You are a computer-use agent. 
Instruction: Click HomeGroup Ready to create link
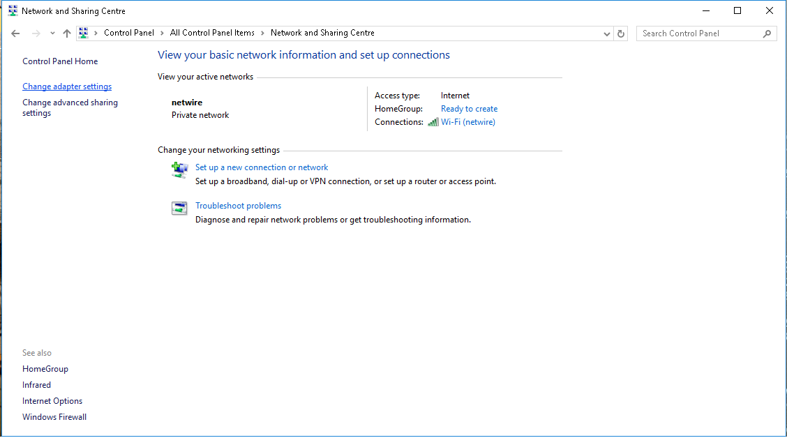(x=470, y=109)
